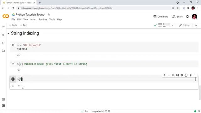Switch the Editing mode button
Screen dimensions: 201x113
click(184, 25)
